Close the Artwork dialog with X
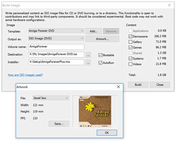The image size is (176, 141). point(118,87)
